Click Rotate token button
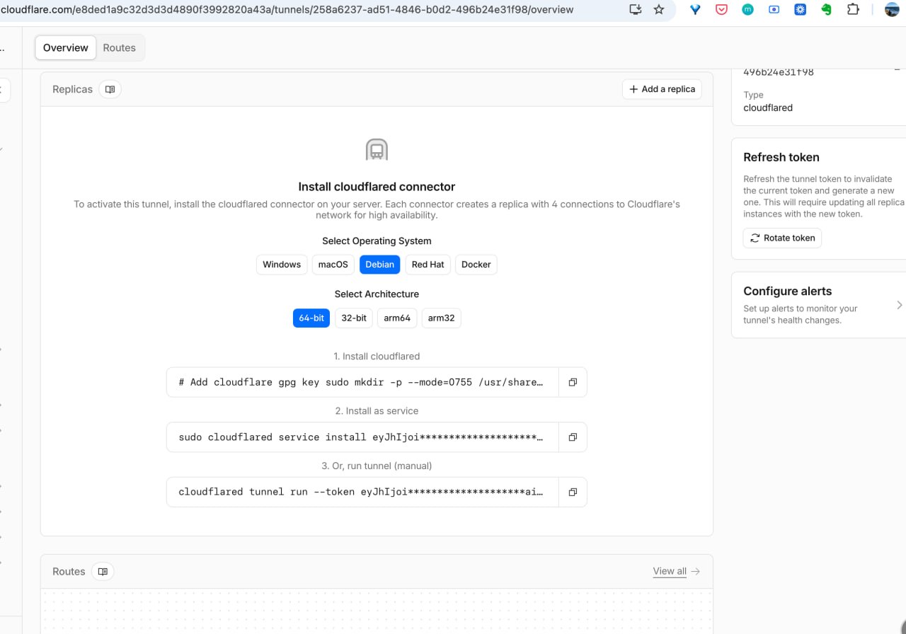 click(782, 238)
